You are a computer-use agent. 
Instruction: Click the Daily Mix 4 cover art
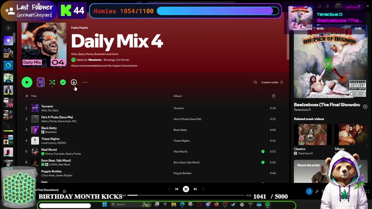44,45
